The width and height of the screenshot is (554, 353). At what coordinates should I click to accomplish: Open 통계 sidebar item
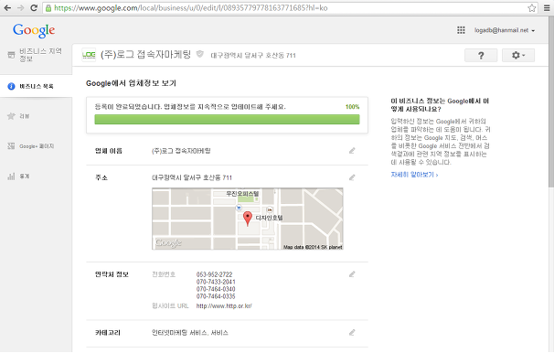point(25,176)
